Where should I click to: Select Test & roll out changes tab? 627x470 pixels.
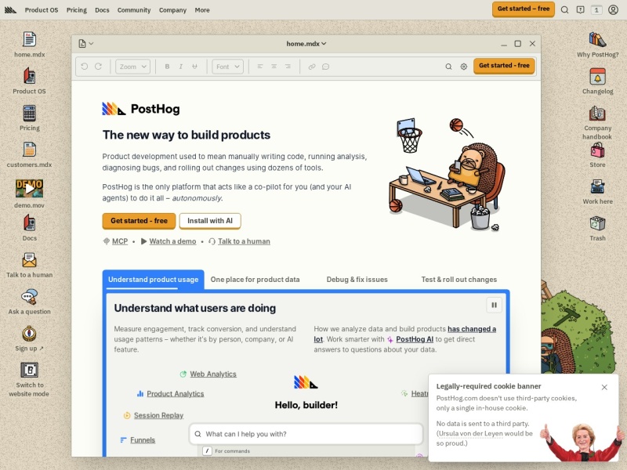[x=459, y=280]
